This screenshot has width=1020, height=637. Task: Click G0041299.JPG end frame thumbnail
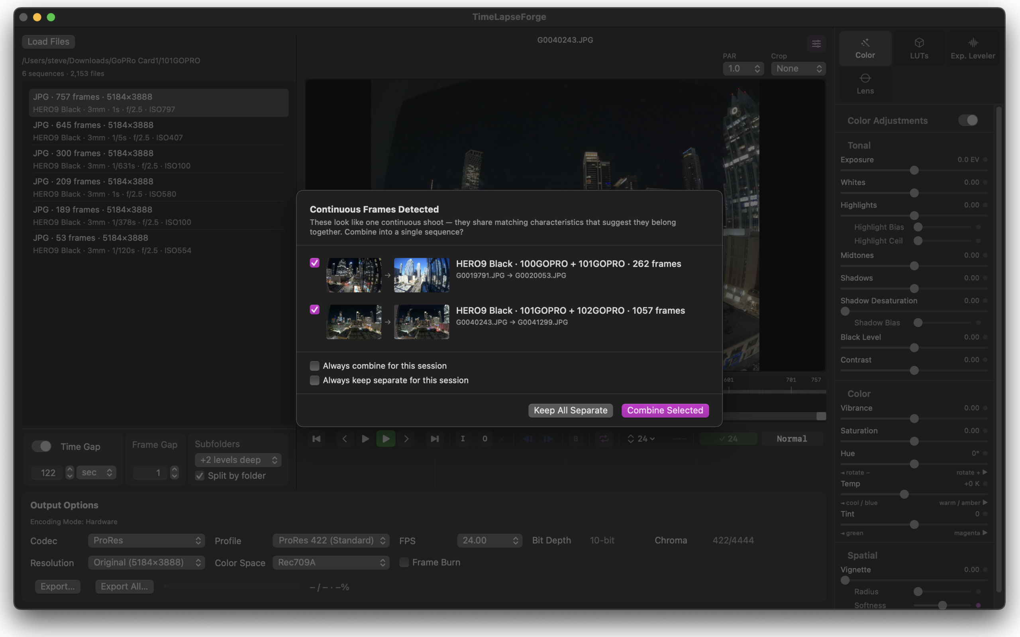click(422, 322)
